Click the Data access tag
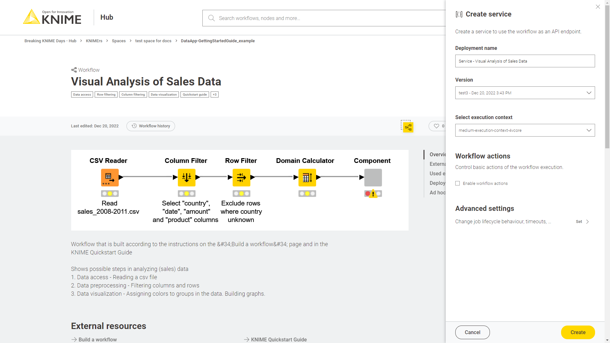The height and width of the screenshot is (343, 610). [x=82, y=94]
